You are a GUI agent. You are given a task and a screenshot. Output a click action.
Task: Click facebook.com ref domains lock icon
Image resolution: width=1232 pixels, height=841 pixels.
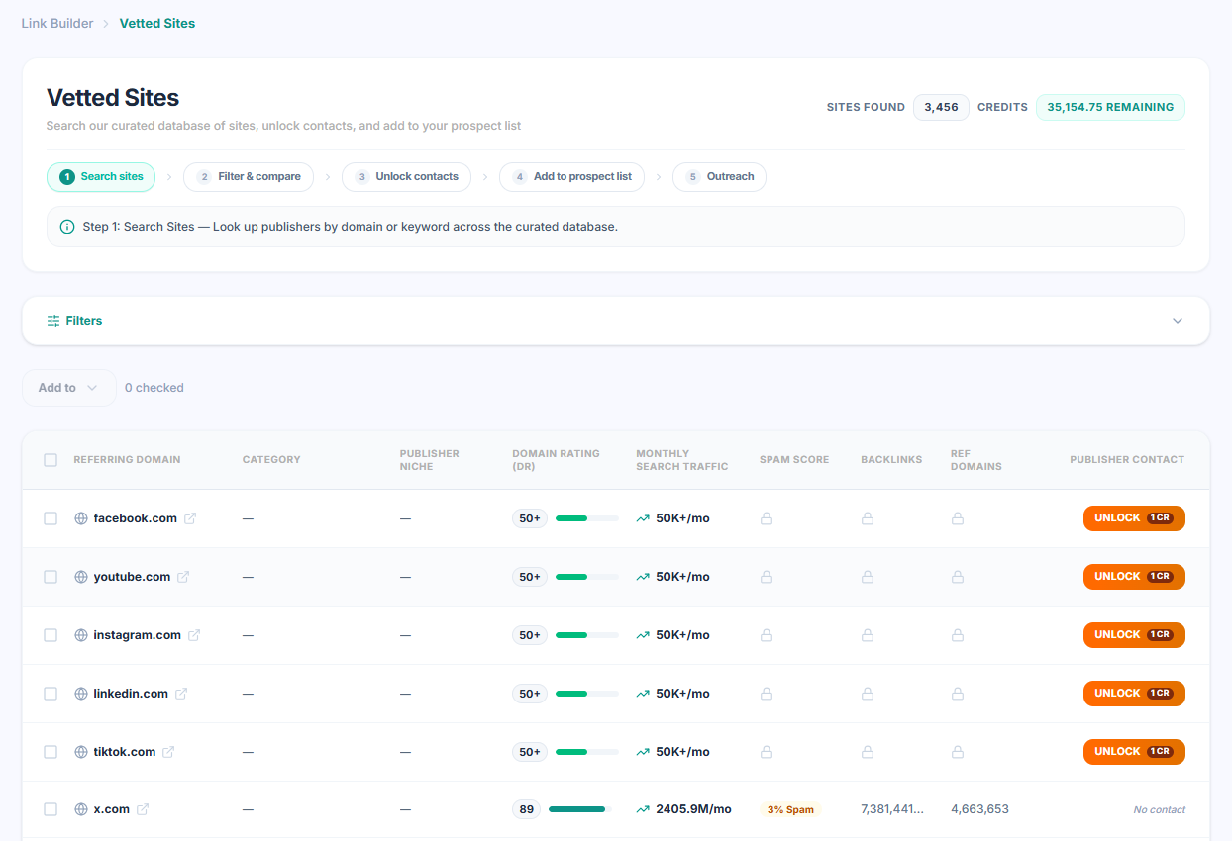click(x=958, y=518)
